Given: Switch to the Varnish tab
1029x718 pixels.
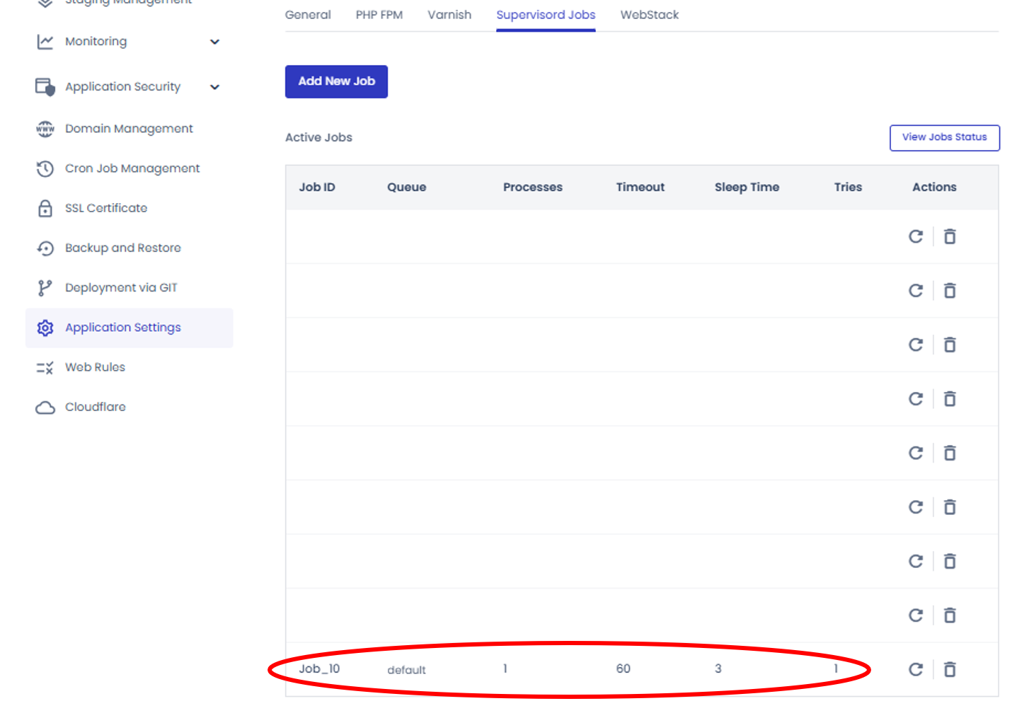Looking at the screenshot, I should (x=449, y=15).
